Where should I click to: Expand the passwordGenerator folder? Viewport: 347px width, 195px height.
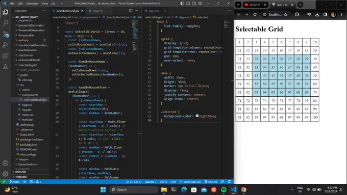coord(31,25)
